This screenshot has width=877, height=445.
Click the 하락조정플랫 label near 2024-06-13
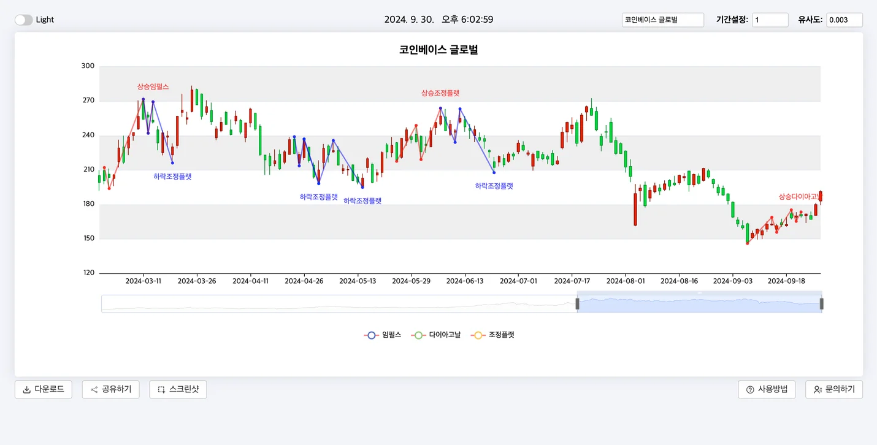point(494,186)
